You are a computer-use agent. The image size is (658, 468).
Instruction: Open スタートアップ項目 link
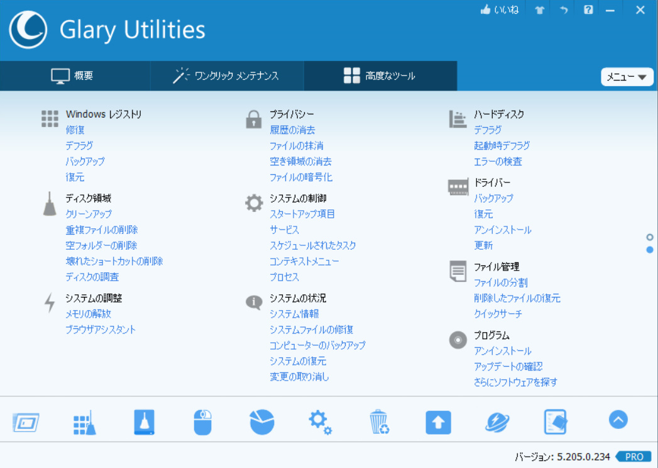tap(302, 214)
